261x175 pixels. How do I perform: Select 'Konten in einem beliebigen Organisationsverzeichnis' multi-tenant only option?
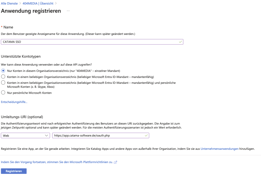click(3, 76)
